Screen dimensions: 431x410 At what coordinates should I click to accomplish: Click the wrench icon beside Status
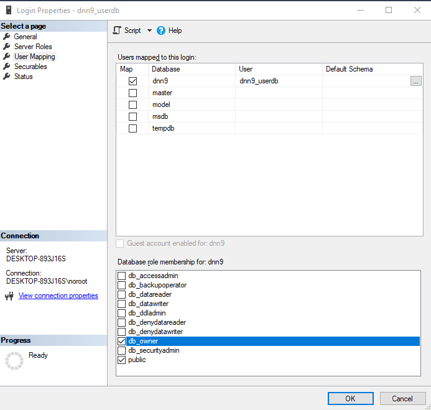7,77
